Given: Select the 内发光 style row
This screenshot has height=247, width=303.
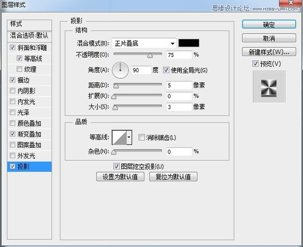Looking at the screenshot, I should coord(30,102).
